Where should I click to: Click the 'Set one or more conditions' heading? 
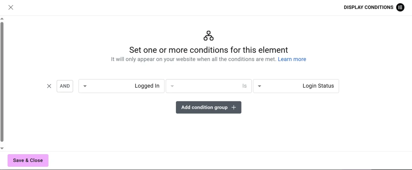pyautogui.click(x=209, y=50)
